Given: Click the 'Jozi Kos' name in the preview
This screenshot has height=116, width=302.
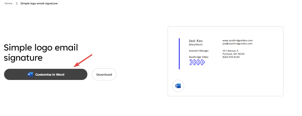Looking at the screenshot, I should tap(196, 41).
